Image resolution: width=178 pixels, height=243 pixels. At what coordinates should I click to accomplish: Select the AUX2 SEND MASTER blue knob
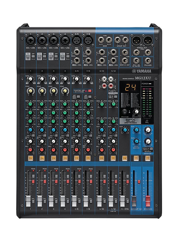click(x=136, y=141)
